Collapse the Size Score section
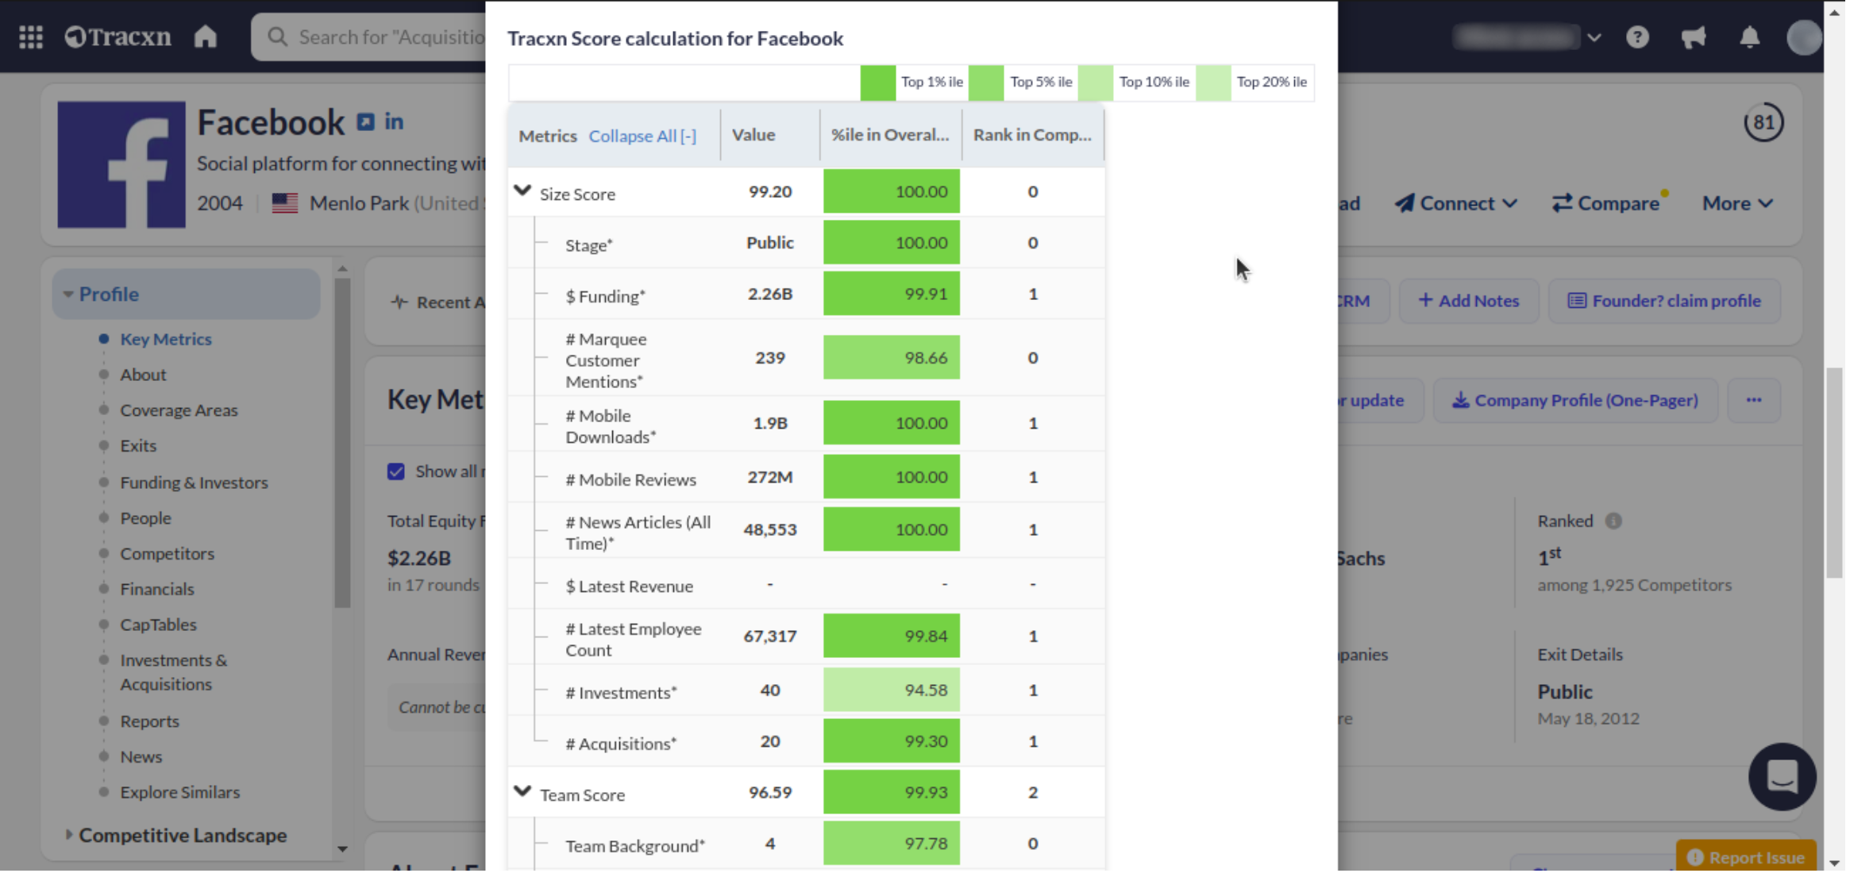The image size is (1850, 873). tap(522, 191)
